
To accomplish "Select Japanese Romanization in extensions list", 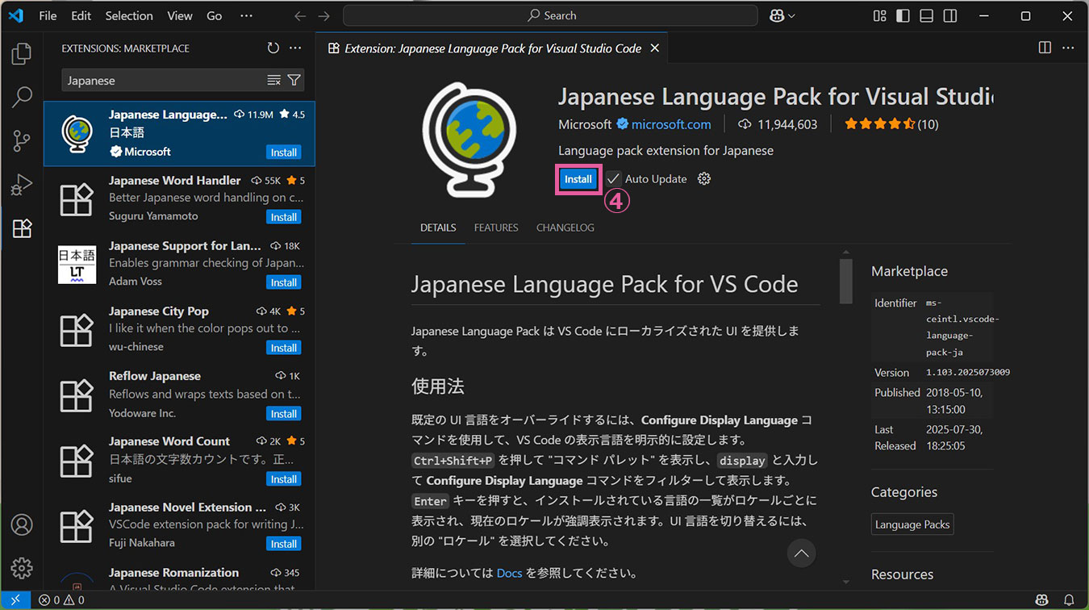I will 179,578.
